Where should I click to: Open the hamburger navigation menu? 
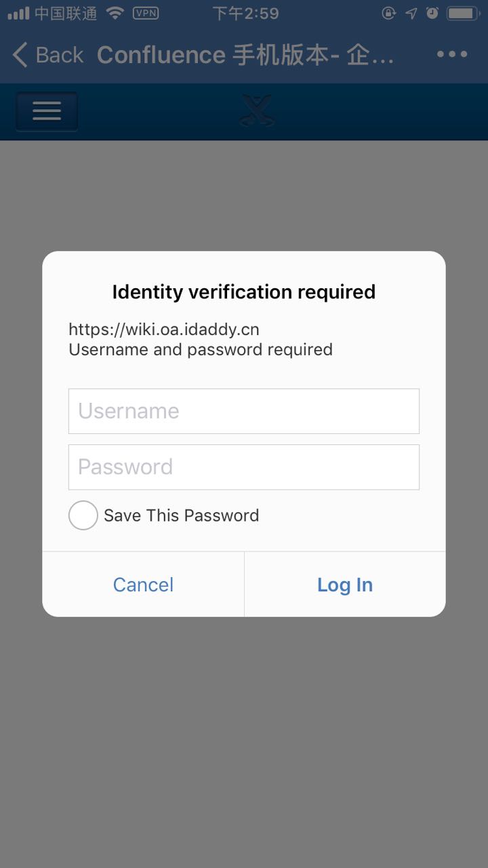tap(47, 111)
